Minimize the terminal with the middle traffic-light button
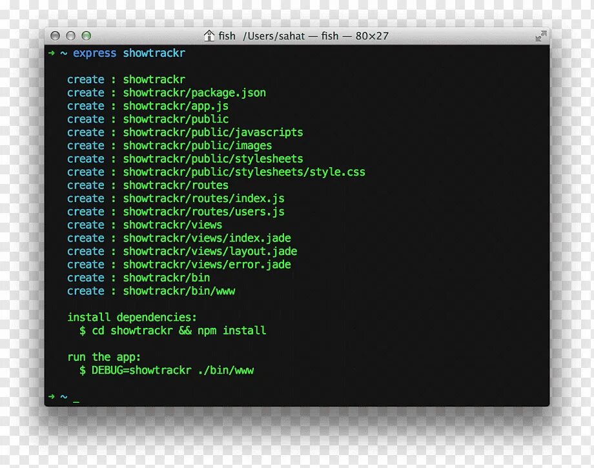Screen dimensions: 594x468 click(x=71, y=36)
